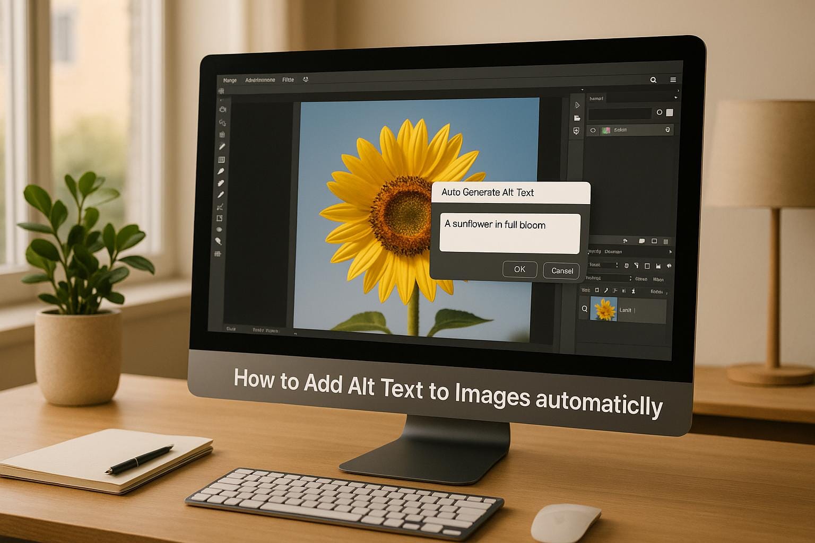Image resolution: width=815 pixels, height=543 pixels.
Task: Click Cansel in the alt text dialog
Action: pos(562,271)
